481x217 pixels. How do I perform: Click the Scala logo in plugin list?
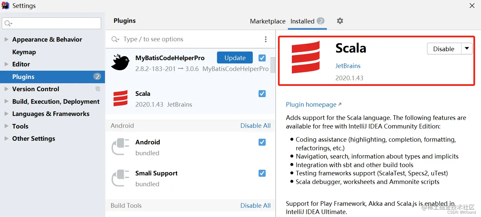click(x=120, y=98)
